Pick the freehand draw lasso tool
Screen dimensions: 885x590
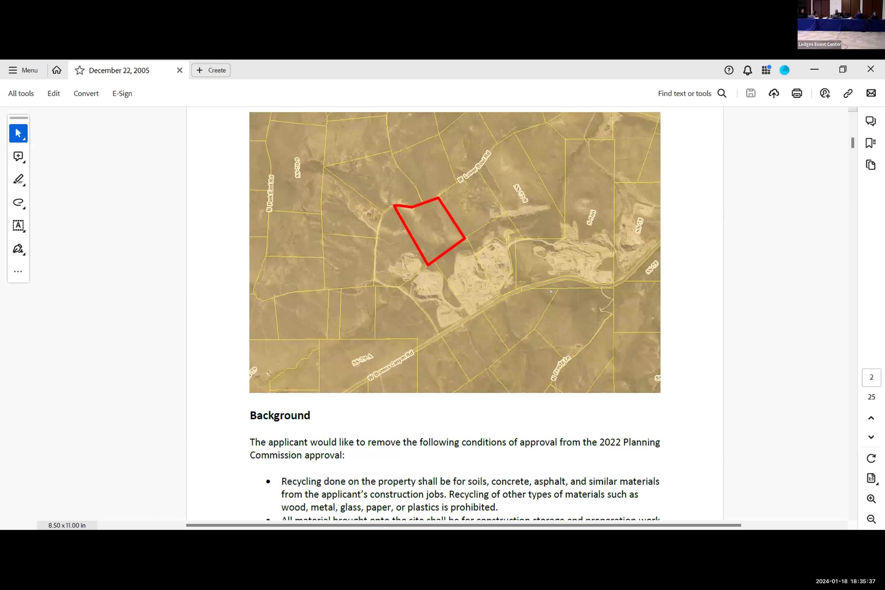click(x=18, y=202)
